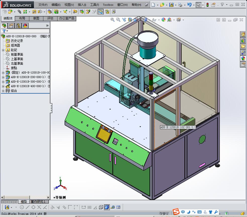The height and width of the screenshot is (217, 247).
Task: Toggle wireframe cube display in bottom toolbar
Action: coord(101,207)
